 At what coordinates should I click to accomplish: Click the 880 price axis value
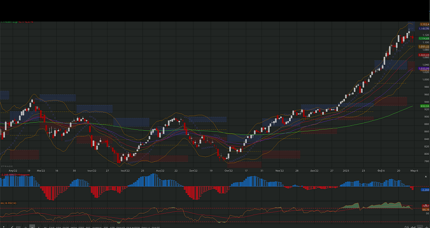pyautogui.click(x=427, y=124)
